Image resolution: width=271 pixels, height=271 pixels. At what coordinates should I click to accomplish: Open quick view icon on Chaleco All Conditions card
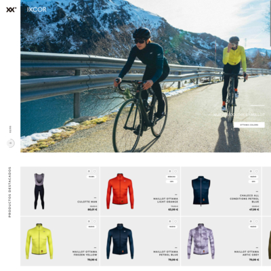pos(251,171)
